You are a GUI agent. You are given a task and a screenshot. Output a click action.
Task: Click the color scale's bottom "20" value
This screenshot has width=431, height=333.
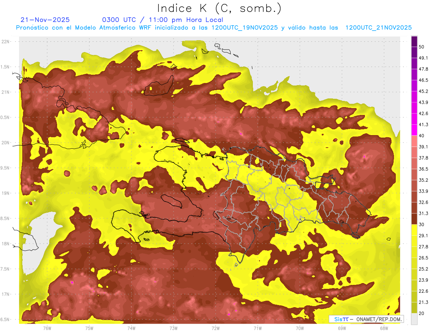[x=422, y=314]
